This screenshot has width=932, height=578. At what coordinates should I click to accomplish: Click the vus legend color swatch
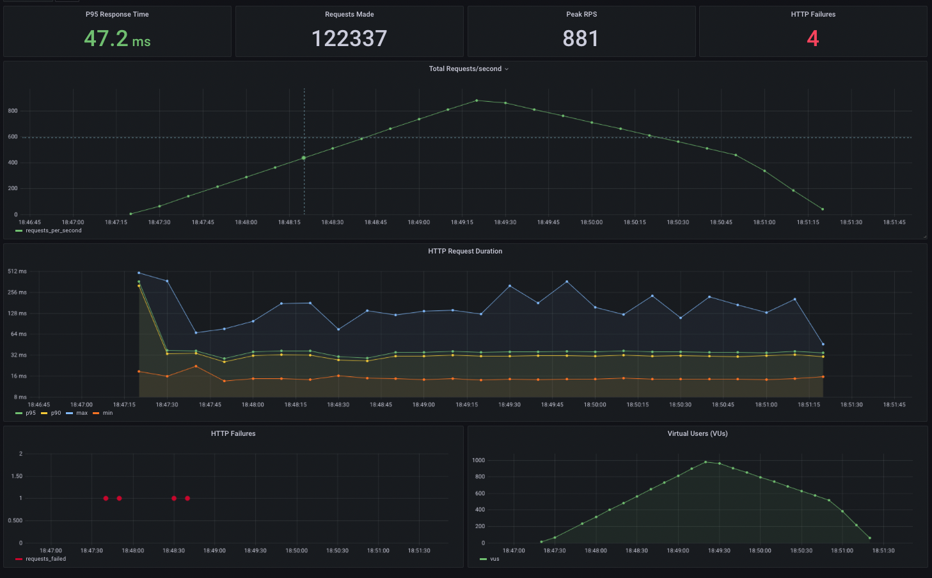tap(483, 559)
